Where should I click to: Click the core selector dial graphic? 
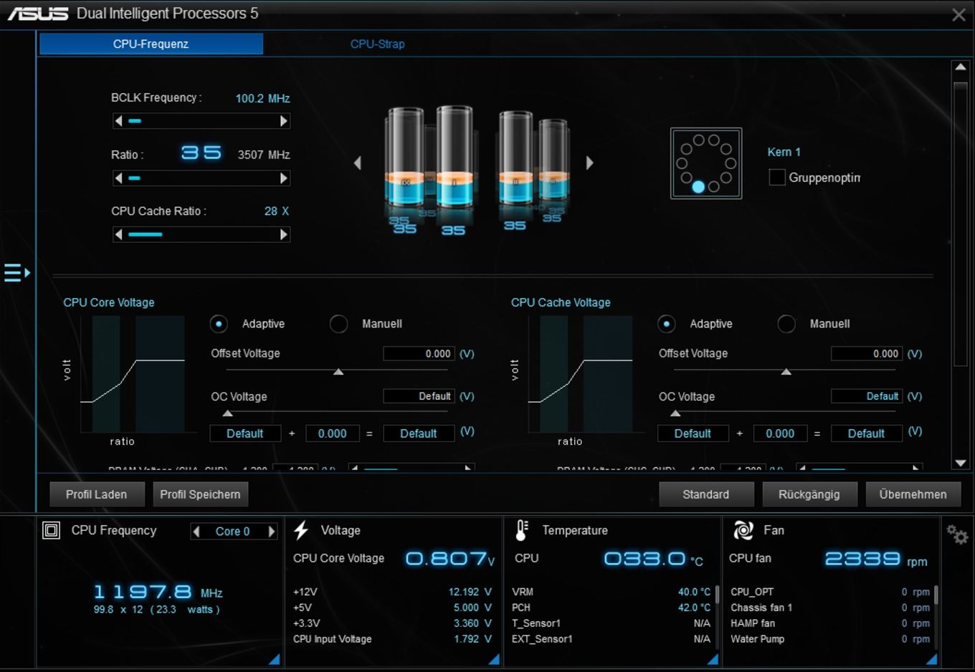coord(706,163)
